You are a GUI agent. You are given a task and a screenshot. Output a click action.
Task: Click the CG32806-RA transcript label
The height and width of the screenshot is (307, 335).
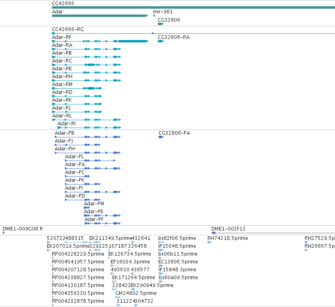tap(174, 37)
